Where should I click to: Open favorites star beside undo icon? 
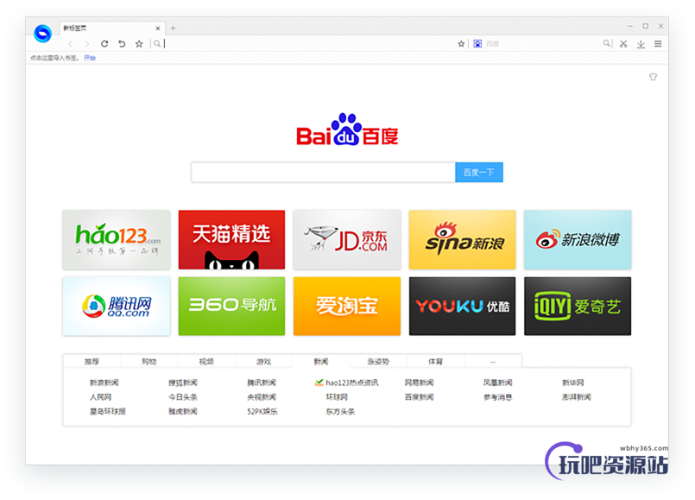click(x=139, y=43)
